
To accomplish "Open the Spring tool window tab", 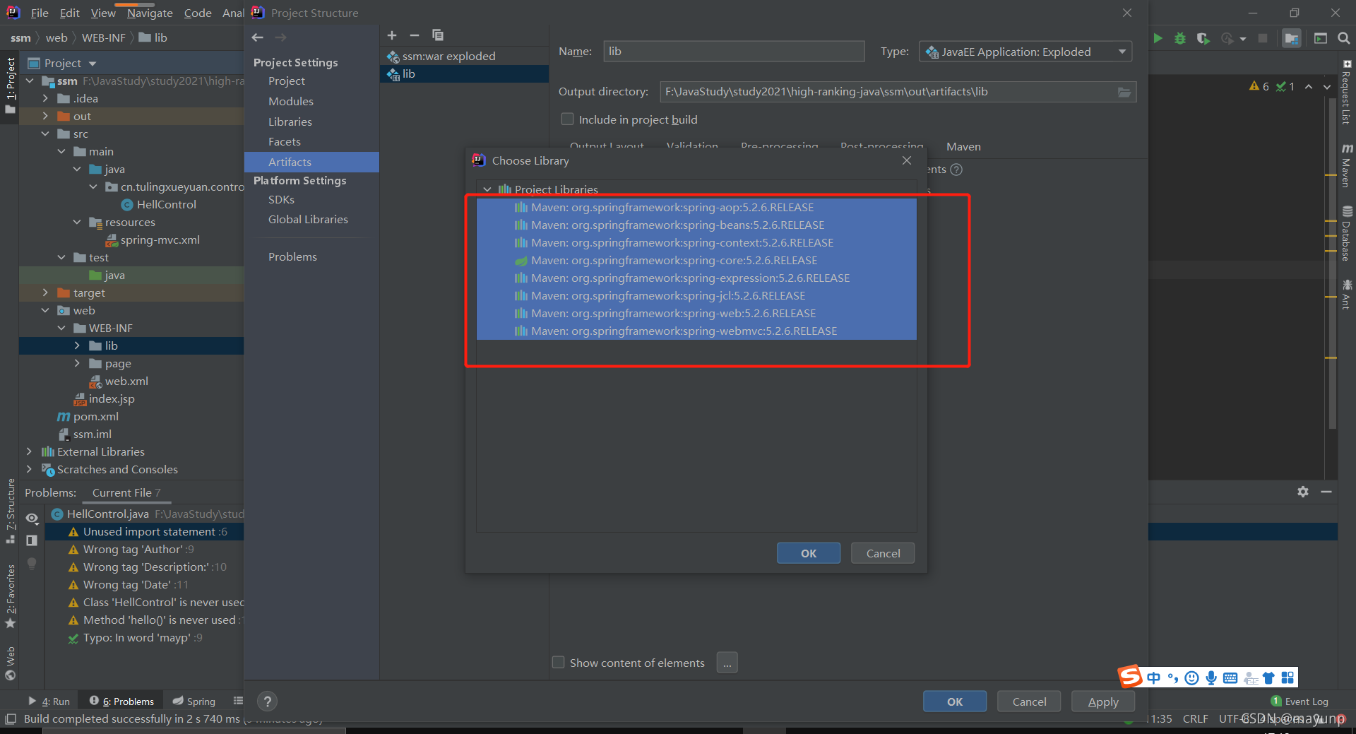I will point(194,702).
